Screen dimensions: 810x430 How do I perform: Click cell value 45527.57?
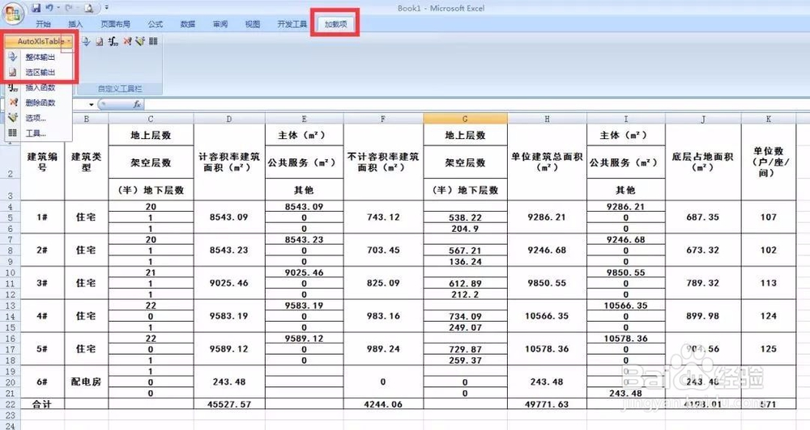coord(229,404)
